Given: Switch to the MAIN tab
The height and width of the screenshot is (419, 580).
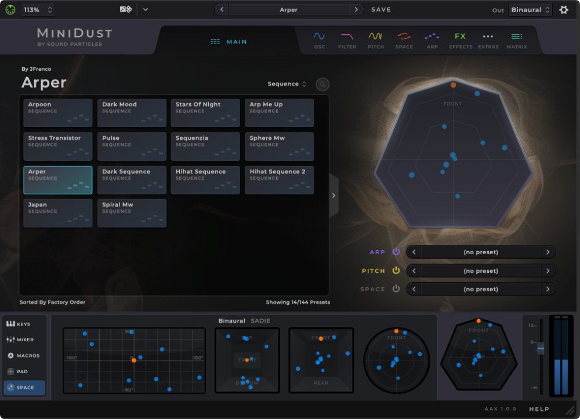Looking at the screenshot, I should pyautogui.click(x=229, y=42).
